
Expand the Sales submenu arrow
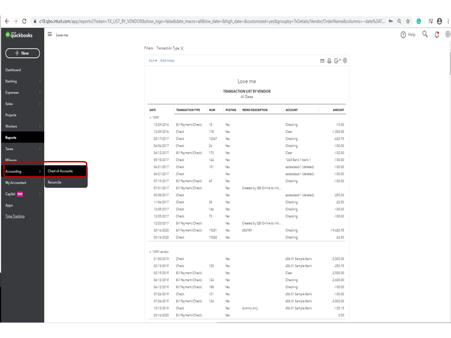coord(39,104)
